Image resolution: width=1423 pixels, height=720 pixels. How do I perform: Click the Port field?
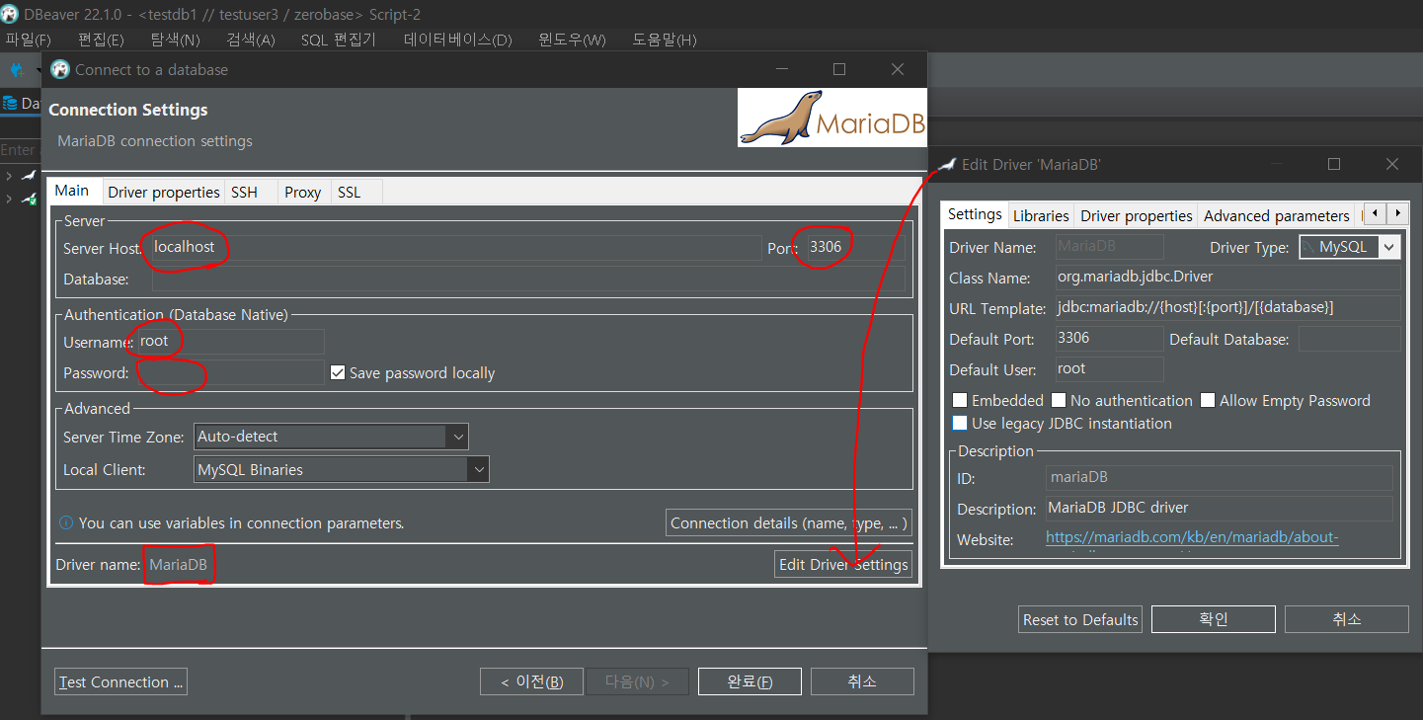(x=855, y=248)
